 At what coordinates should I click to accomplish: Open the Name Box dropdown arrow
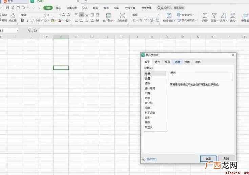(x=17, y=31)
